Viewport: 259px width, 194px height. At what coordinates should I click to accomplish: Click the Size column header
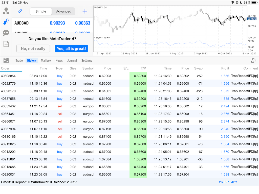[x=73, y=68]
